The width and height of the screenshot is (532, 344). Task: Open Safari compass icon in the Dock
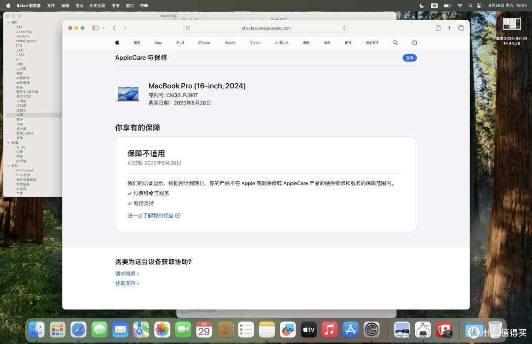[78, 330]
